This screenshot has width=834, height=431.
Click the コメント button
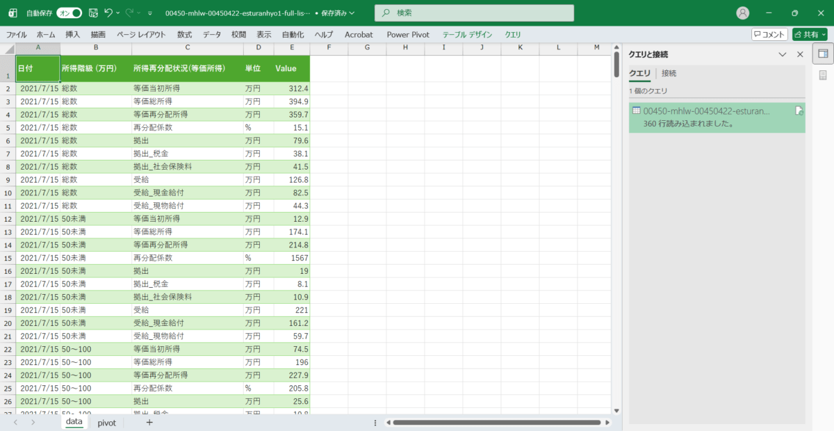click(769, 34)
